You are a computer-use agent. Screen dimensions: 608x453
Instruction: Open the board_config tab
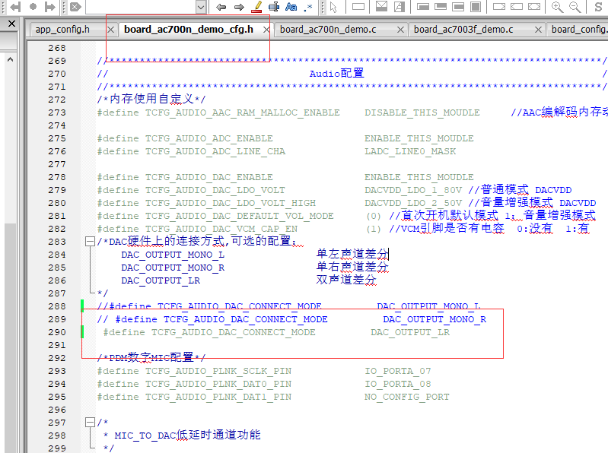[x=579, y=30]
